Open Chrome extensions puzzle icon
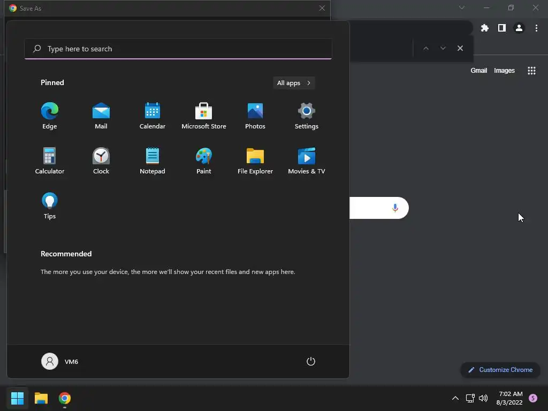The width and height of the screenshot is (548, 411). [x=485, y=28]
